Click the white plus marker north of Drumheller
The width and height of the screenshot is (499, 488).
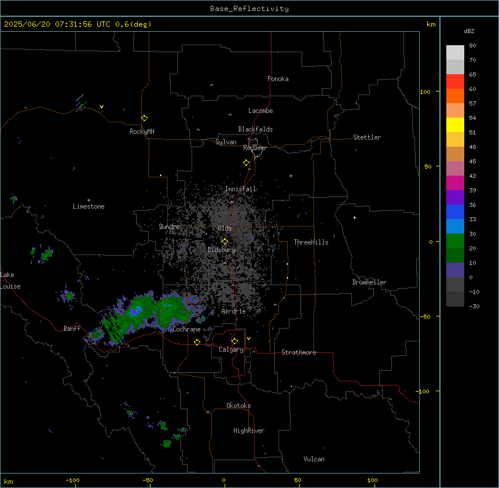pyautogui.click(x=354, y=217)
